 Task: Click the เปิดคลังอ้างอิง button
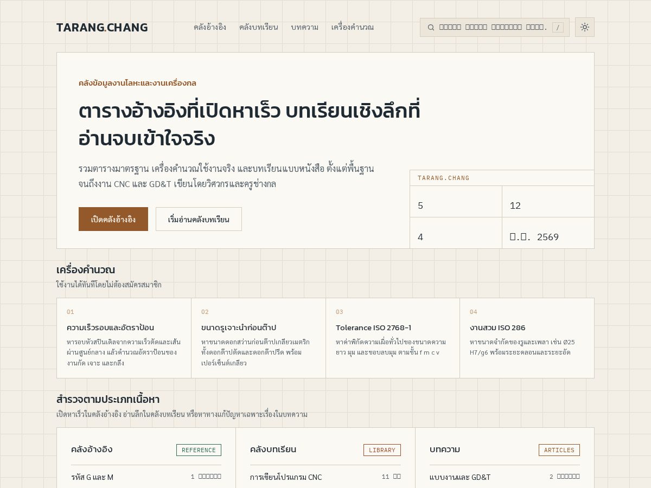tap(113, 219)
